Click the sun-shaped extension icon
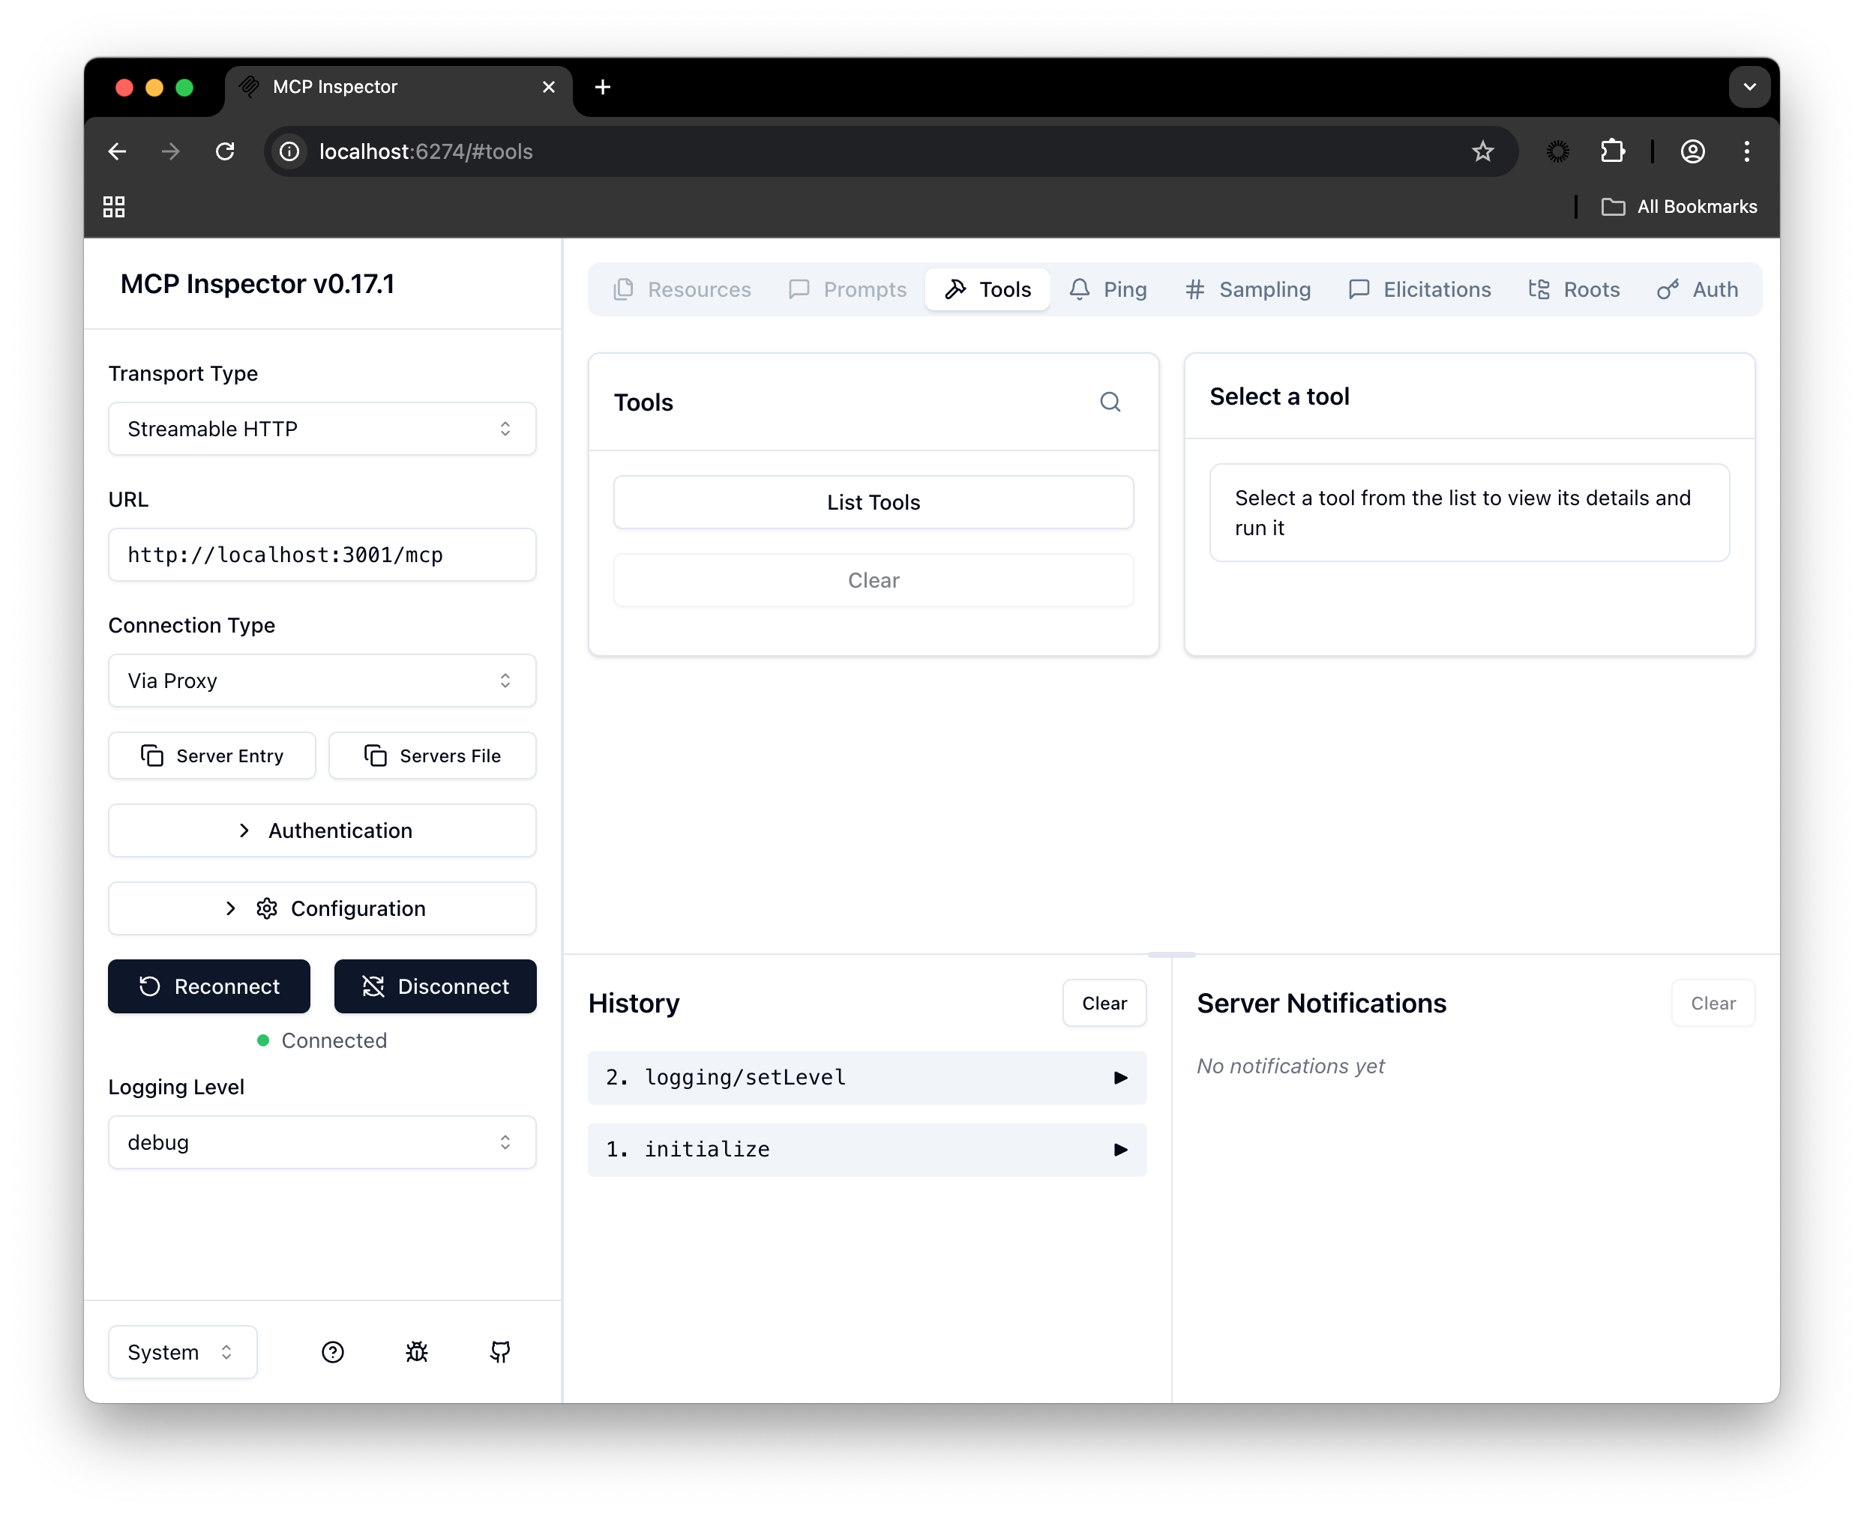Screen dimensions: 1864x1514 tap(1558, 151)
